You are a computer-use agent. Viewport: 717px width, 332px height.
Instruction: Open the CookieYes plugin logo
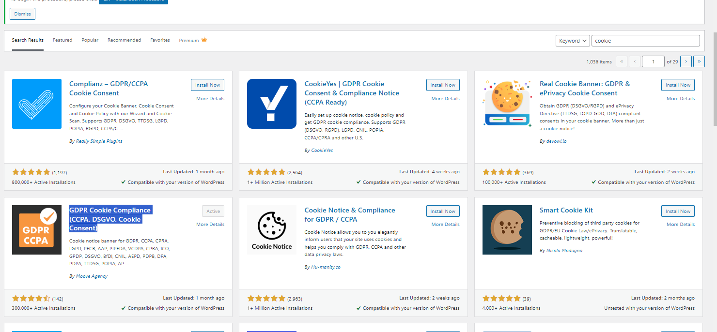(272, 104)
